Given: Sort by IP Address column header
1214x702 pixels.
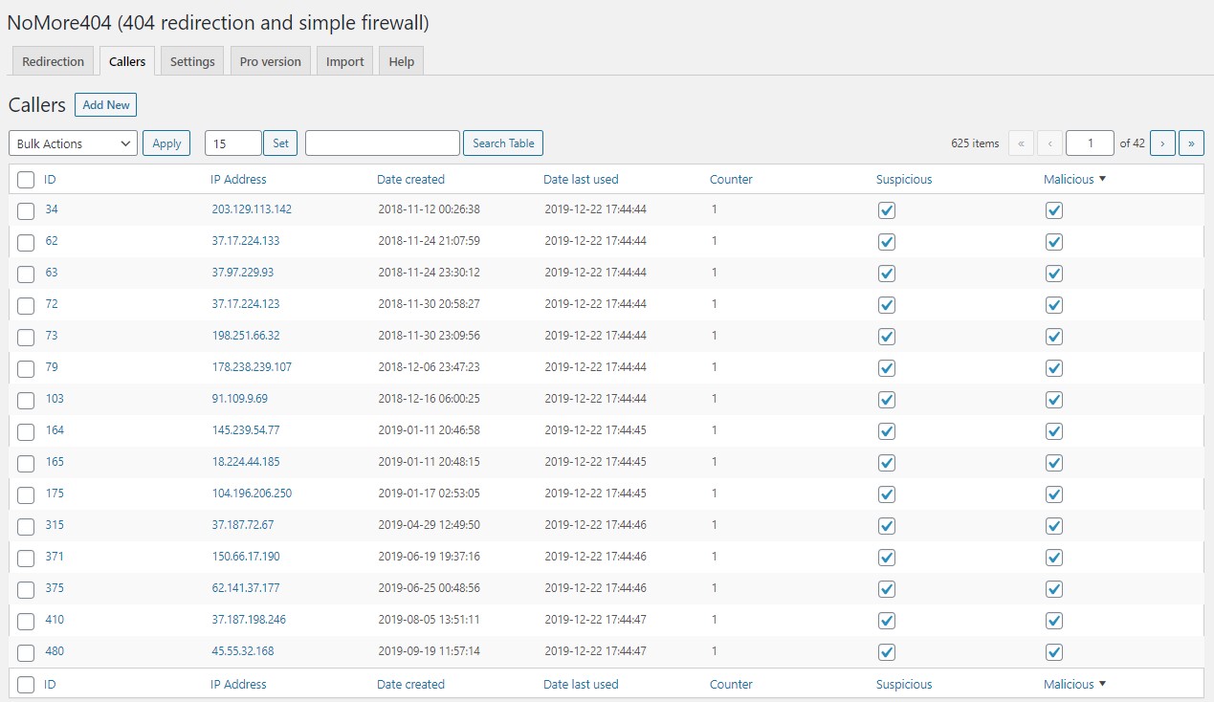Looking at the screenshot, I should tap(238, 179).
